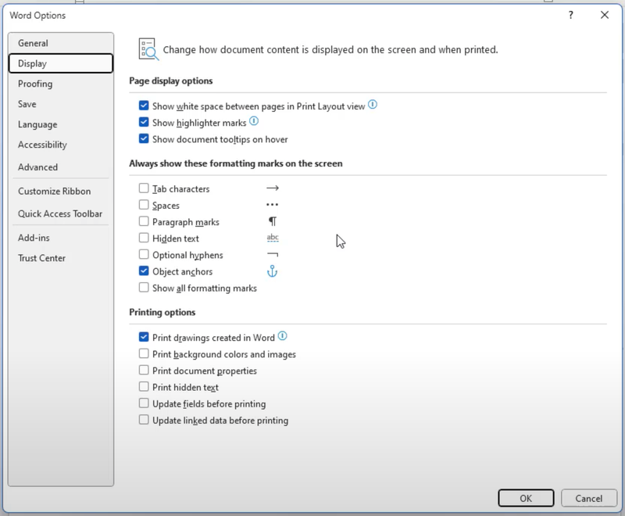Viewport: 625px width, 516px height.
Task: Enable the Tab characters checkbox
Action: coord(144,188)
